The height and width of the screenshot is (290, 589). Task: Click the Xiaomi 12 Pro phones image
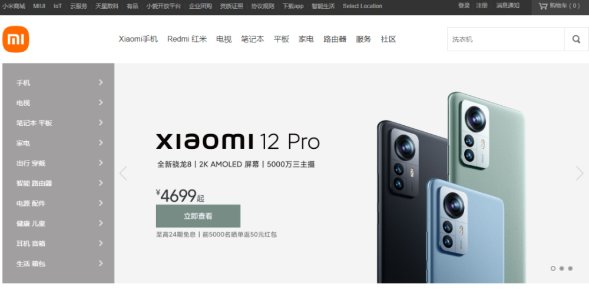451,188
